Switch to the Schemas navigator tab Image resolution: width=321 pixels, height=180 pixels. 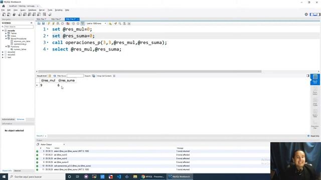tap(21, 119)
